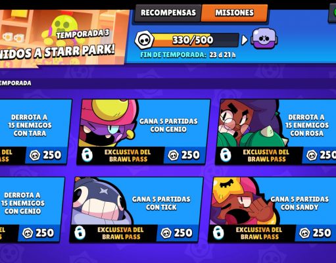Tap the skull token icon beside the progress bar

point(144,40)
